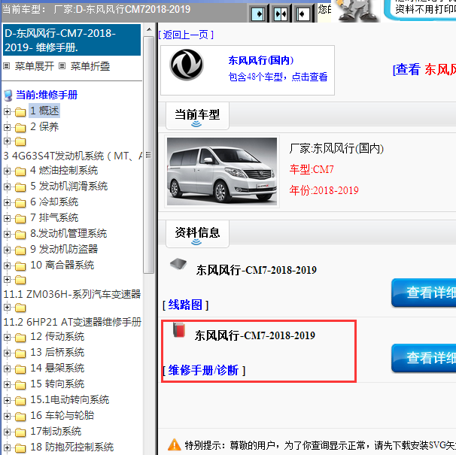
Task: Click the tree panel scroll-up arrow
Action: (x=149, y=29)
